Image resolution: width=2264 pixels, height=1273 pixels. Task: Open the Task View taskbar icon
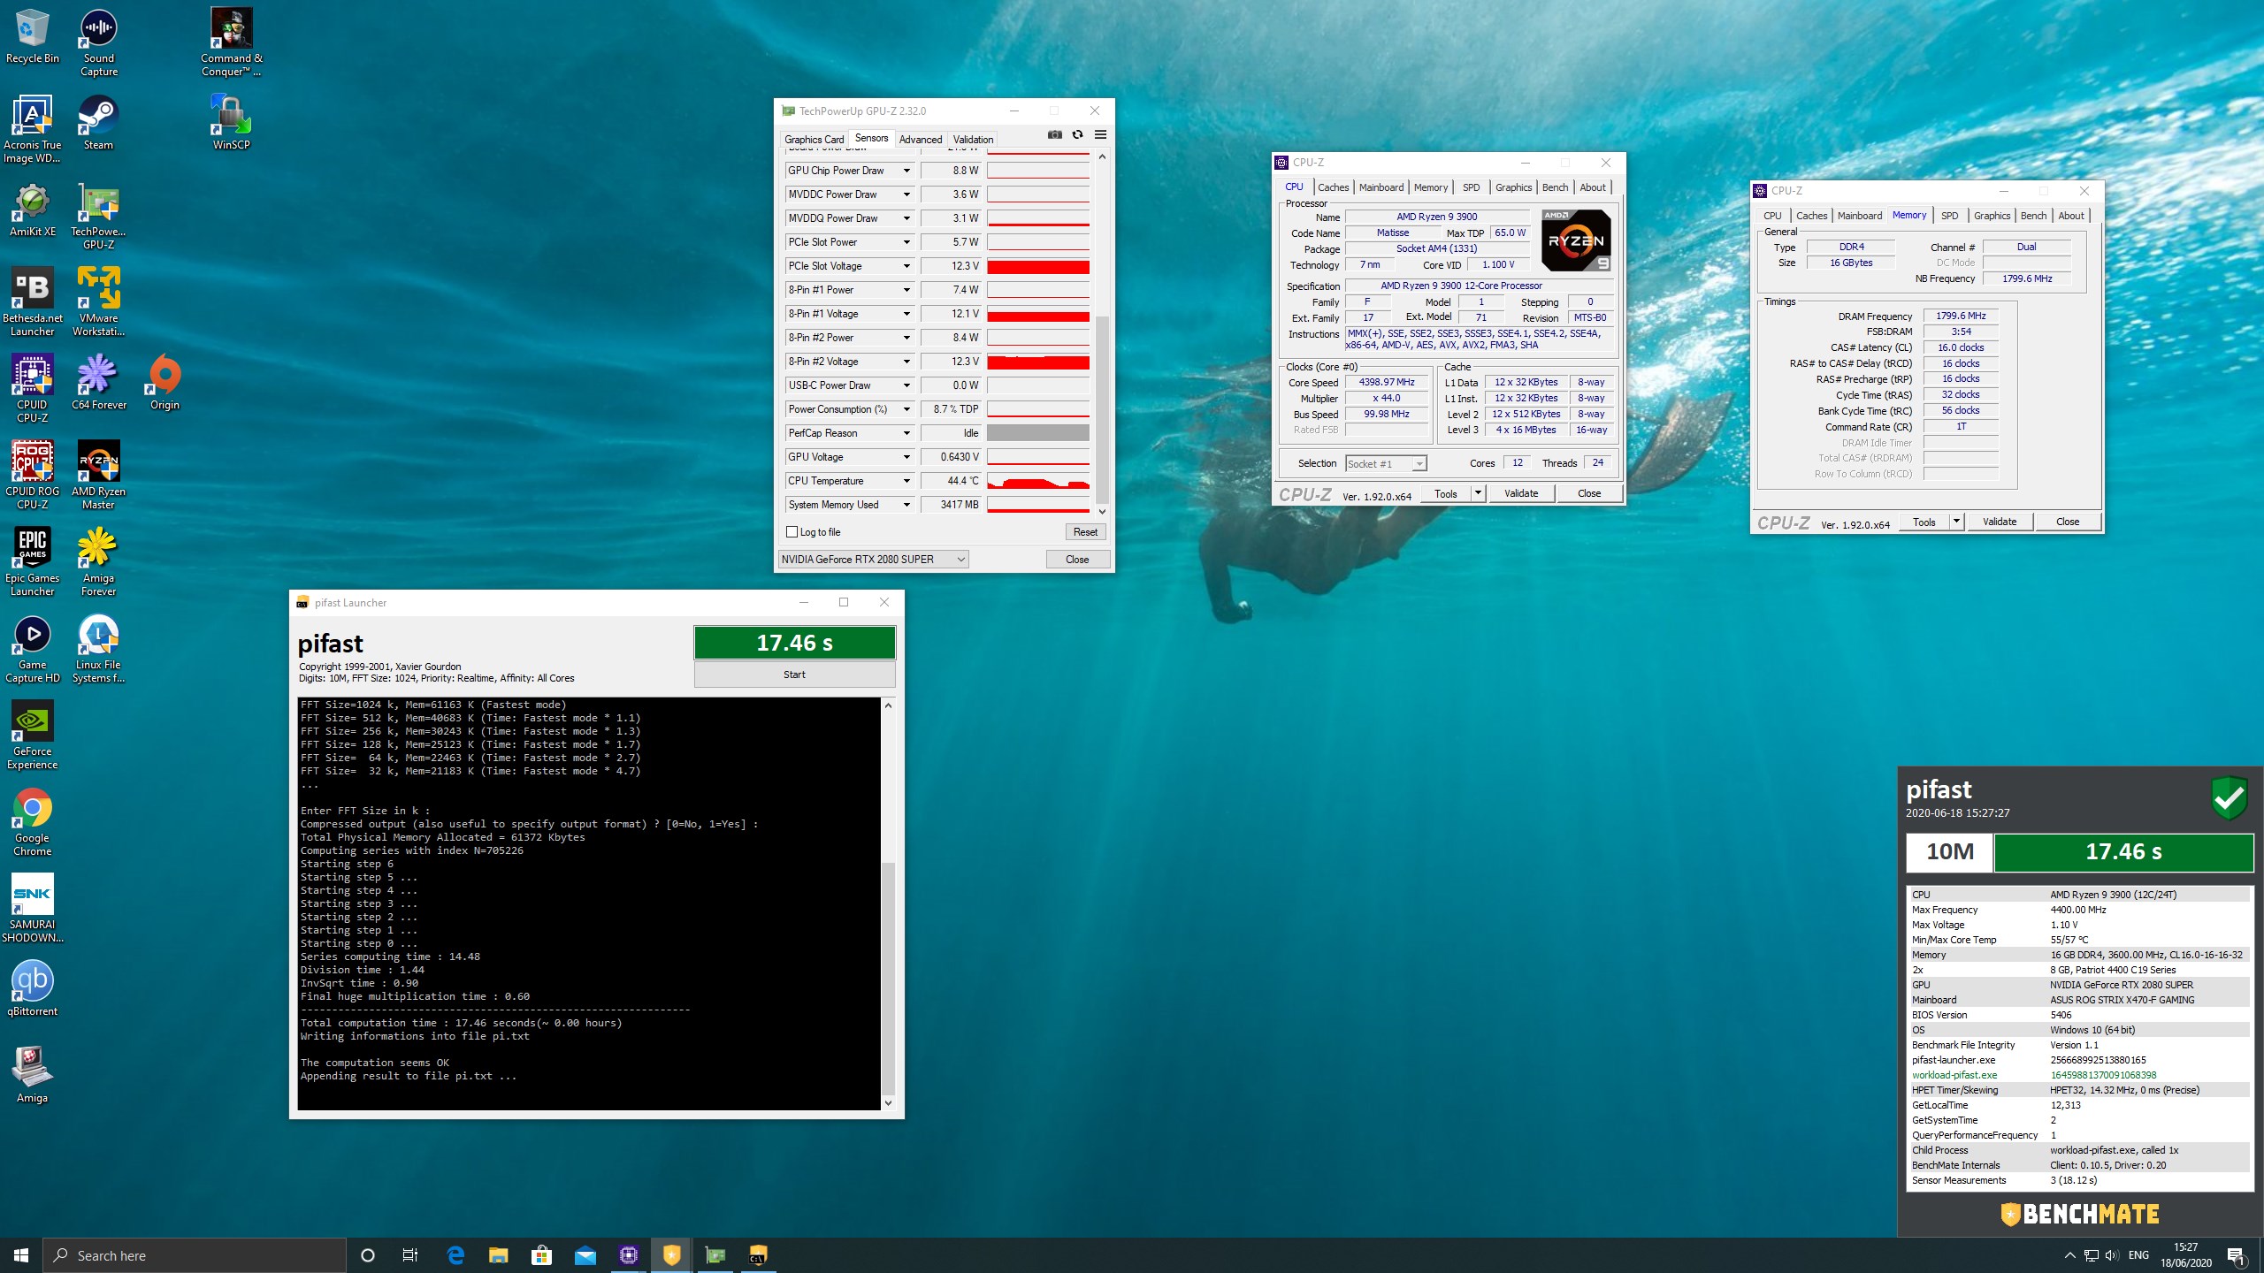(x=410, y=1254)
